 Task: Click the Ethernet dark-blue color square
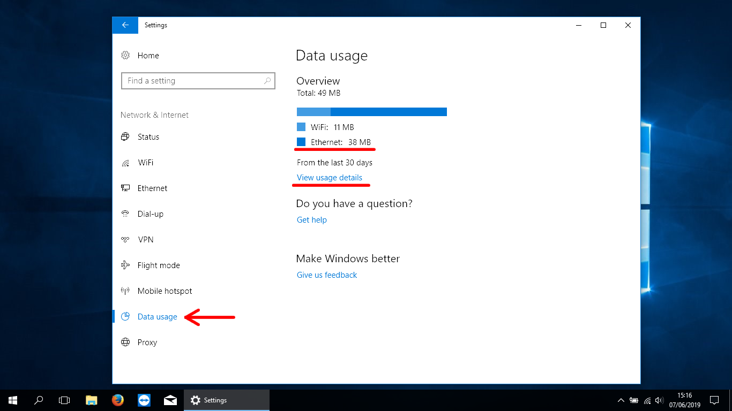coord(301,142)
